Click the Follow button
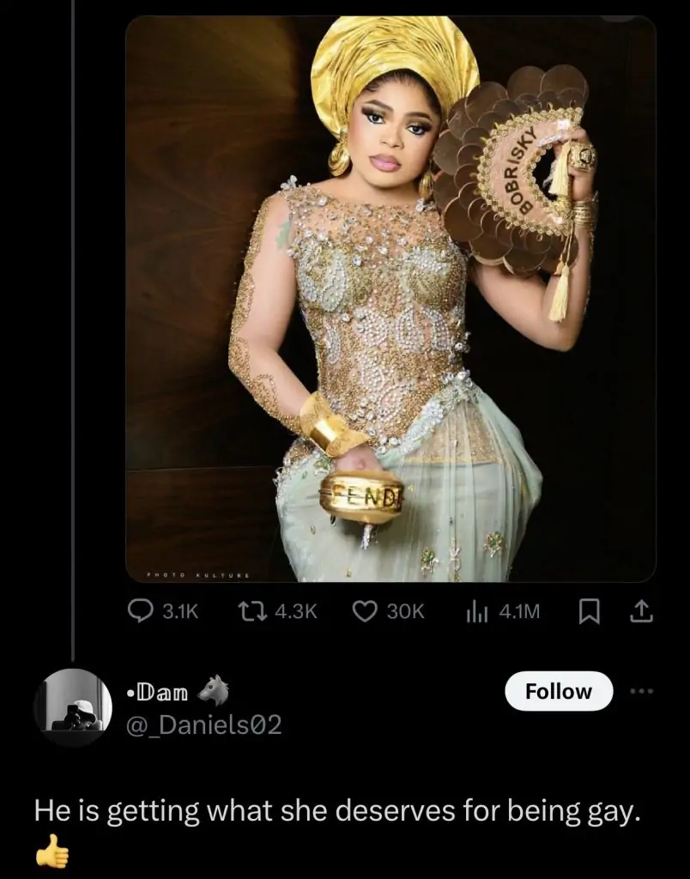This screenshot has width=690, height=879. point(559,691)
